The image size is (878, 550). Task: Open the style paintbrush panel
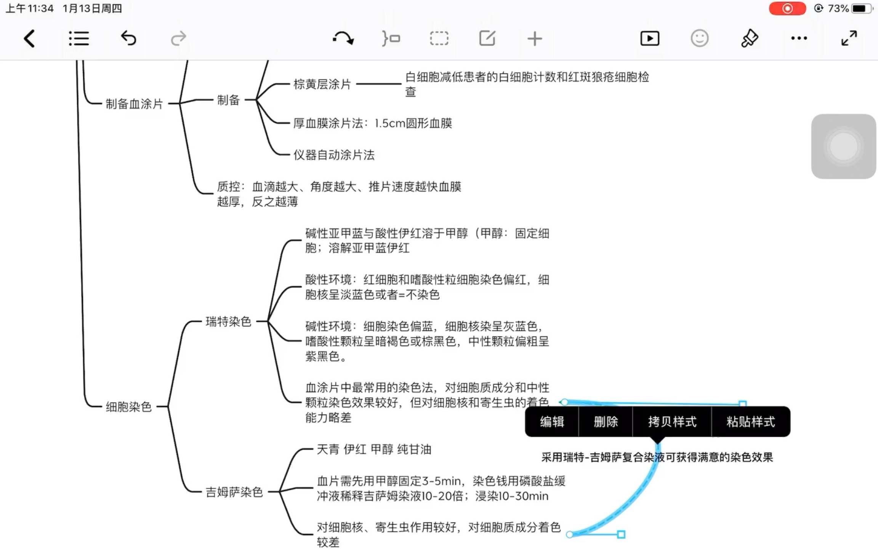[749, 38]
